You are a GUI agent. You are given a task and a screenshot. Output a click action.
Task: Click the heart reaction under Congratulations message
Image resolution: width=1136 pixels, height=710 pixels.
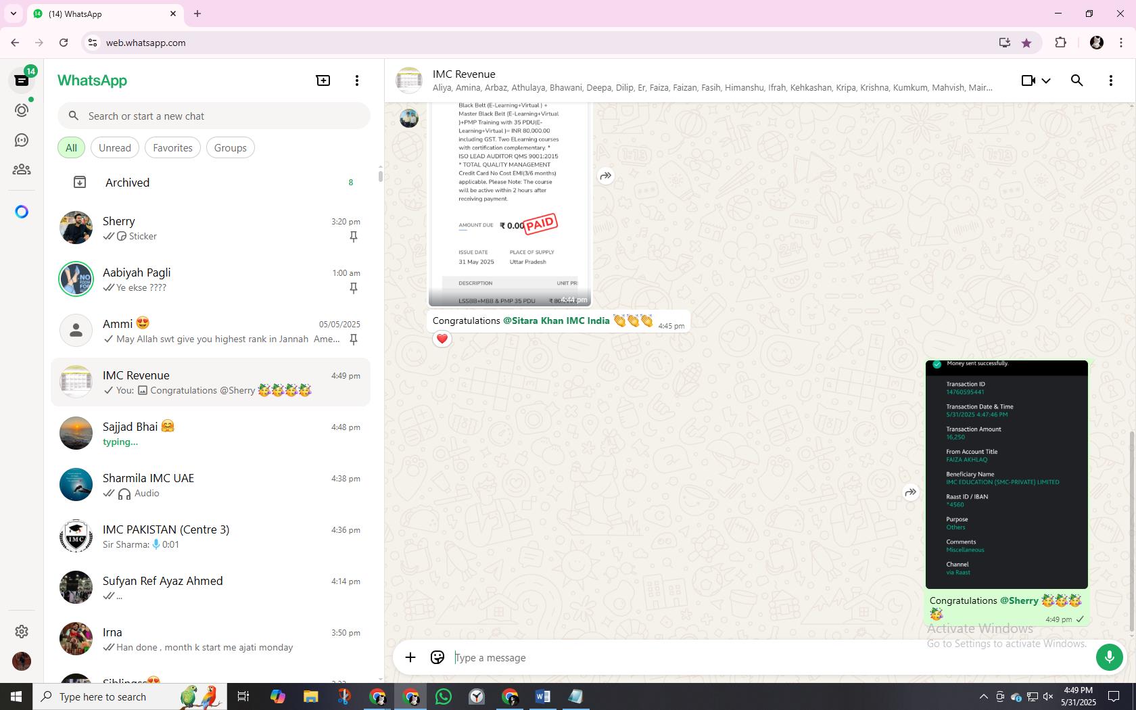[x=442, y=339]
